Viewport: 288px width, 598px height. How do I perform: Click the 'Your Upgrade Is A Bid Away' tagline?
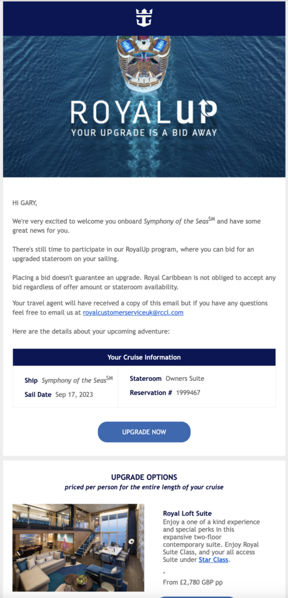144,133
